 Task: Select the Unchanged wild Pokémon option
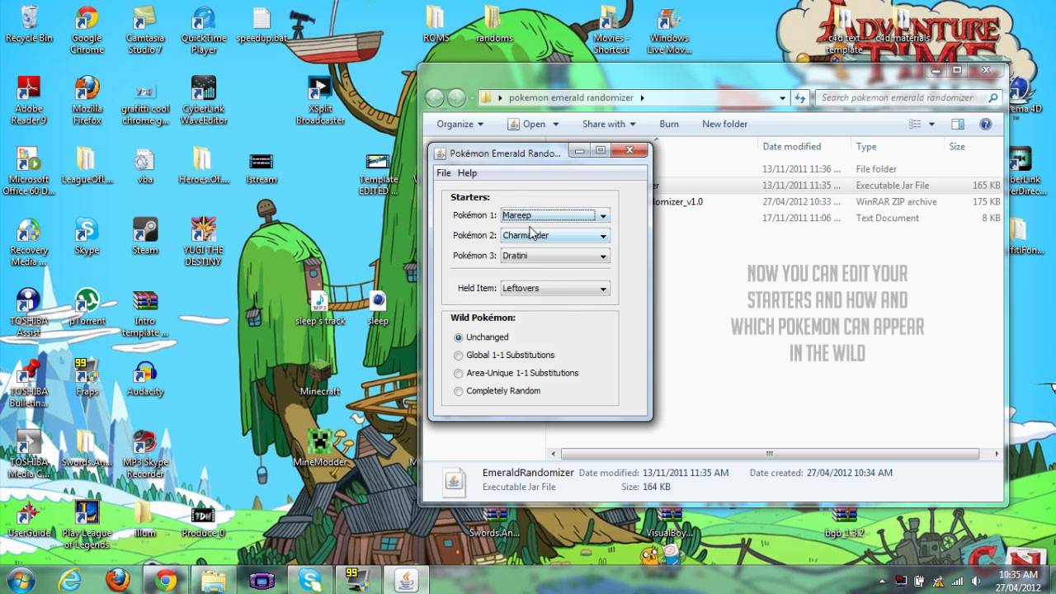(x=459, y=337)
